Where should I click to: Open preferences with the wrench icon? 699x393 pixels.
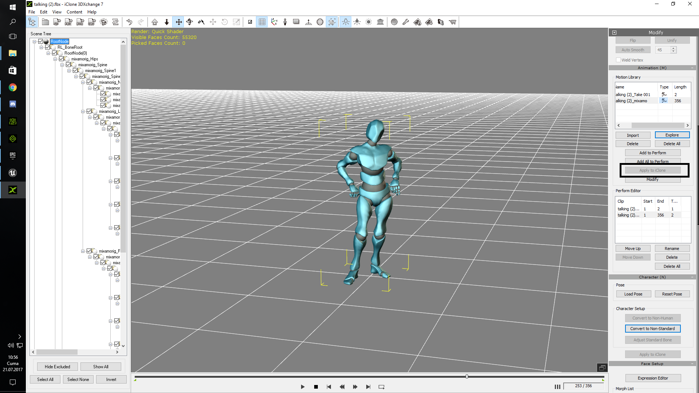click(x=406, y=22)
